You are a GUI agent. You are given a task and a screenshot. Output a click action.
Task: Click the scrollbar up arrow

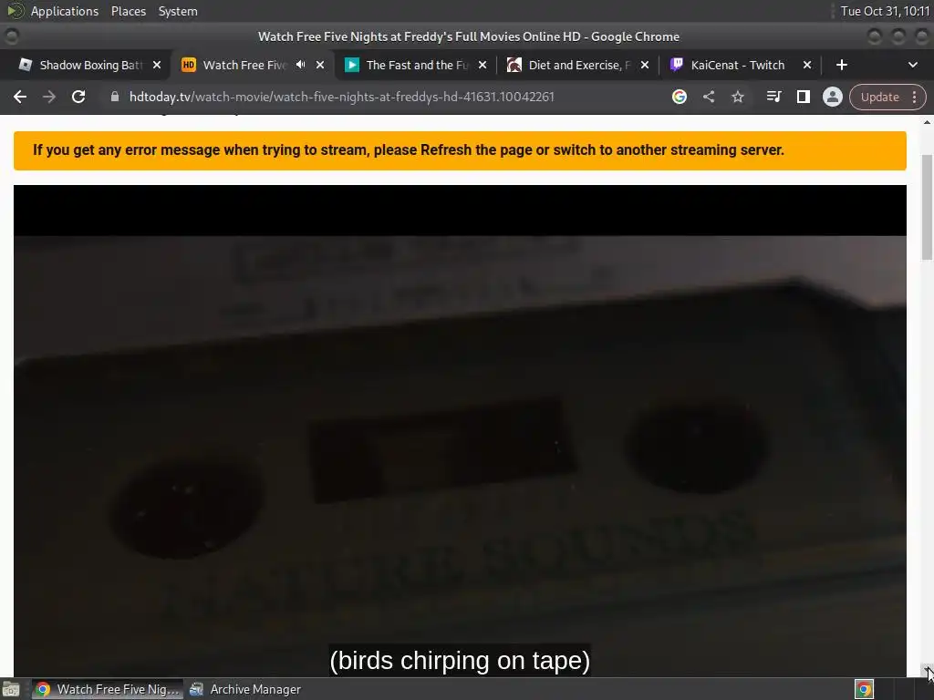pos(927,122)
